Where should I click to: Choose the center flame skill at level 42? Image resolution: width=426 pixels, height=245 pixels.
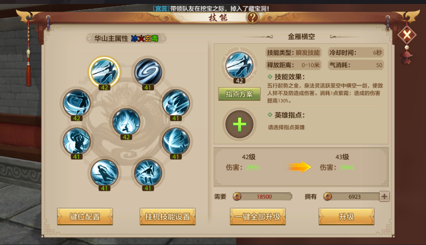(126, 122)
